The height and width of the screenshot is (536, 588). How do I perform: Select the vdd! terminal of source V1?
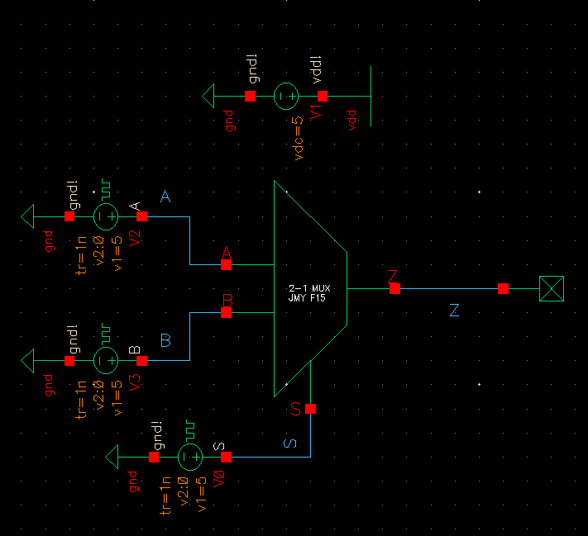(x=322, y=97)
